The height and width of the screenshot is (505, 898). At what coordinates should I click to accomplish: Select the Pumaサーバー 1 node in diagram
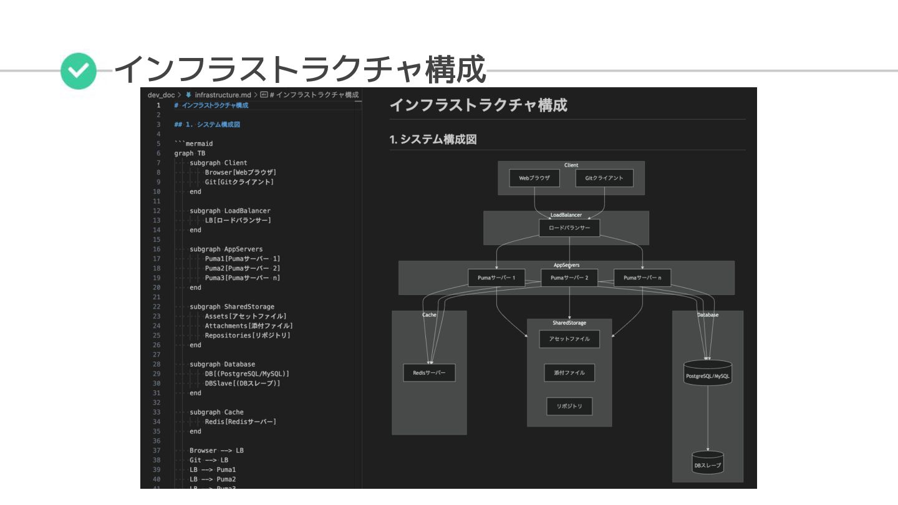coord(496,277)
